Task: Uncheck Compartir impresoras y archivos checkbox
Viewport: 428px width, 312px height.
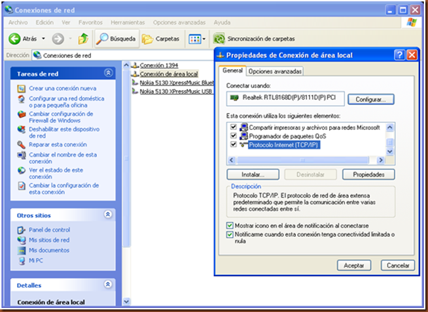Action: coord(234,127)
